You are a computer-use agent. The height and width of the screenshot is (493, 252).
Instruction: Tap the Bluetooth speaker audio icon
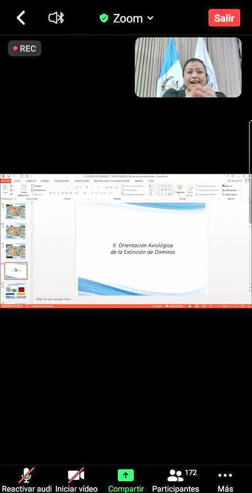click(x=56, y=18)
